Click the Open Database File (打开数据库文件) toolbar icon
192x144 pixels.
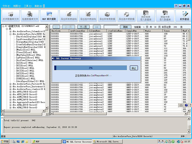pos(11,16)
